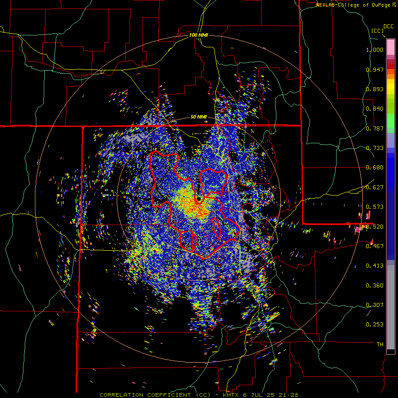The width and height of the screenshot is (398, 398).
Task: Click the bright green segment of color bar
Action: pyautogui.click(x=390, y=121)
